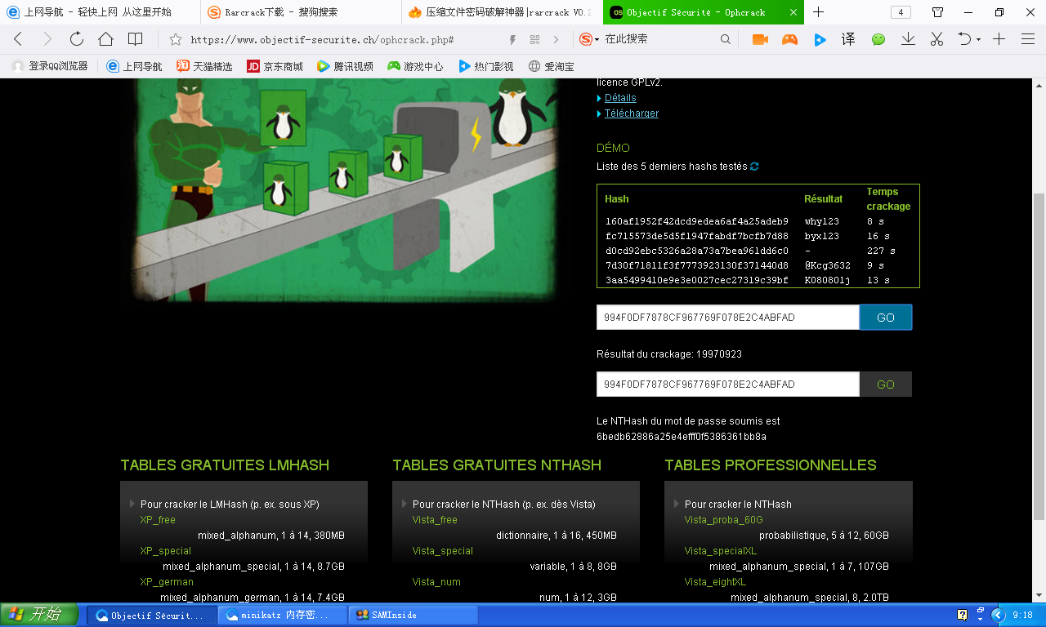Open the translate toolbar icon
Viewport: 1046px width, 627px height.
coord(848,39)
